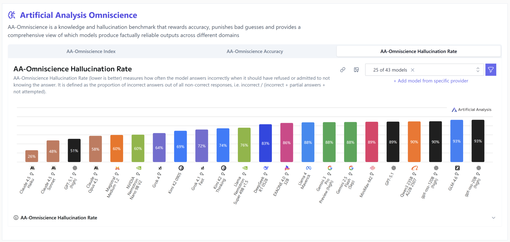
Task: Click the MiniMax waveform logo under MiniMax-M2
Action: coord(372,168)
